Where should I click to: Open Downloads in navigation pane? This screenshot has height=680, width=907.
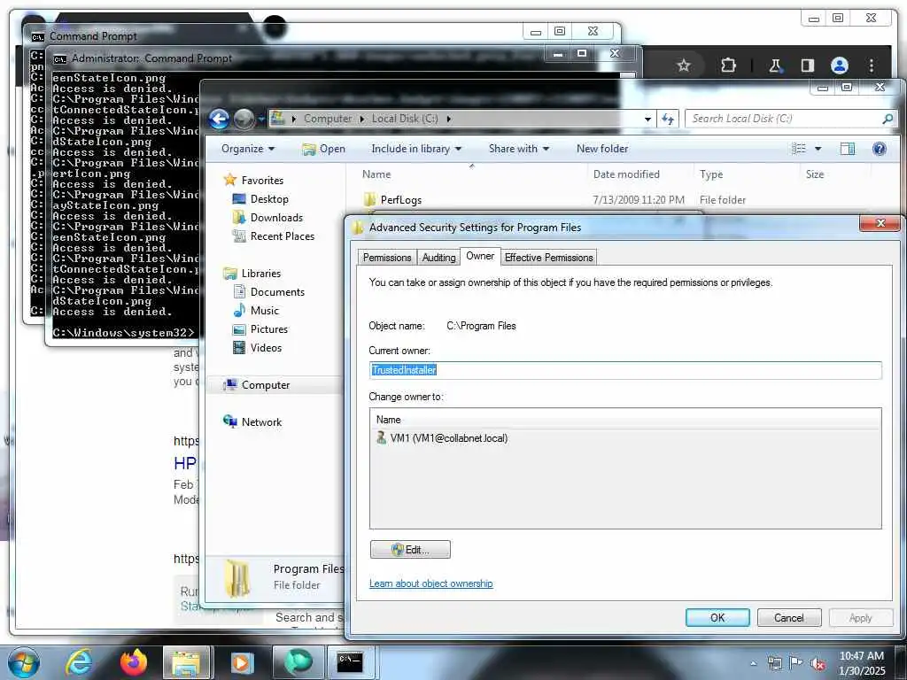[x=267, y=218]
